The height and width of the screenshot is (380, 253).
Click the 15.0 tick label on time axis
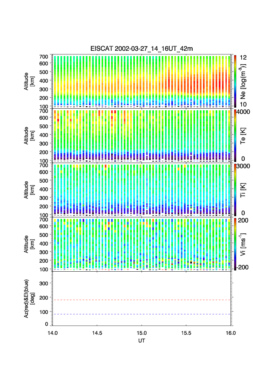pos(142,333)
